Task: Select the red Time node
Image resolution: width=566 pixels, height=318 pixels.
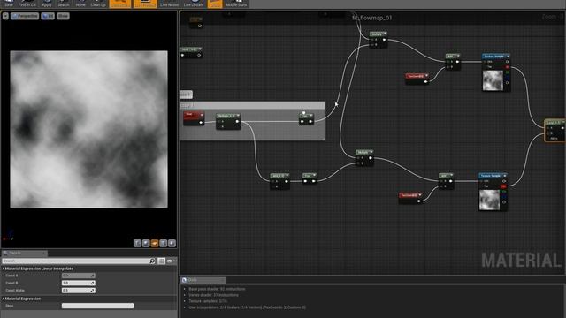Action: [x=194, y=118]
